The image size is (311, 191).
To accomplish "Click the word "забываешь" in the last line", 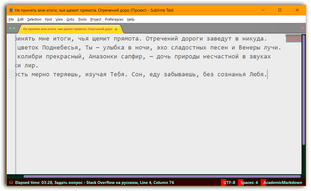I will point(180,74).
